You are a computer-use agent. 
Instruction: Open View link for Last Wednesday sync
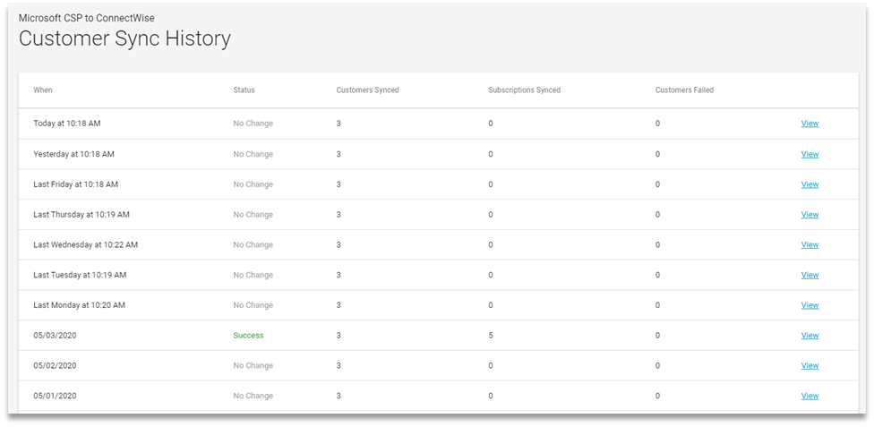[810, 244]
